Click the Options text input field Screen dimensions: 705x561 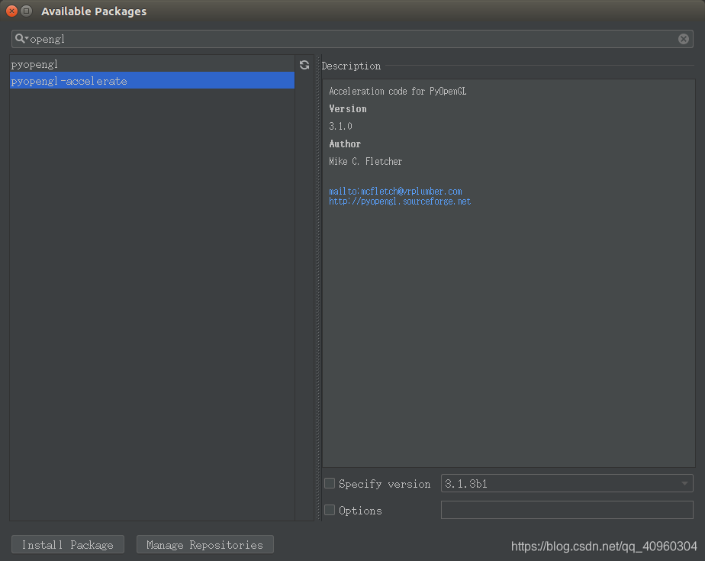(x=567, y=510)
